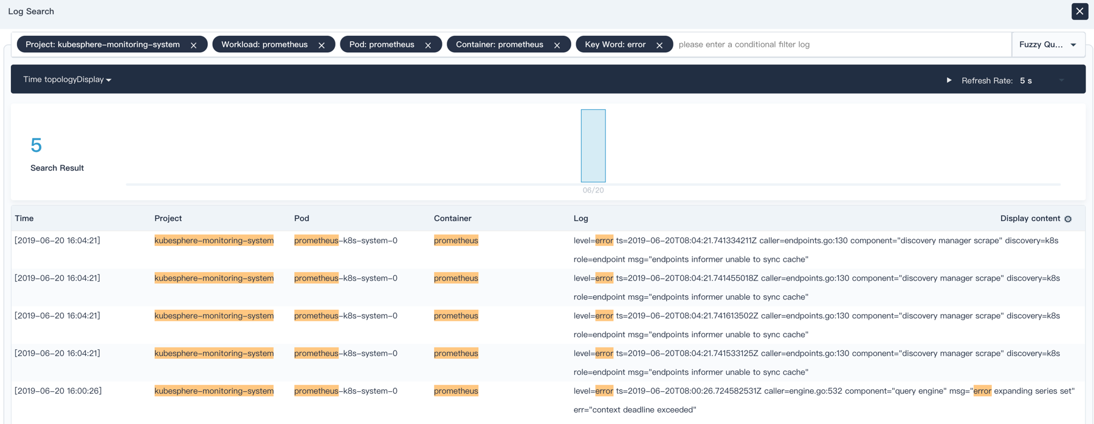Select the 06/20 histogram bar
1094x424 pixels.
click(593, 146)
